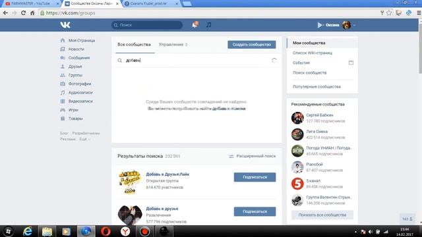Open notifications bell icon
The width and height of the screenshot is (422, 237).
195,25
